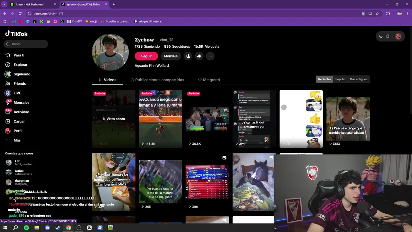Open the 836 Seguidores list
412x232 pixels.
pyautogui.click(x=177, y=46)
